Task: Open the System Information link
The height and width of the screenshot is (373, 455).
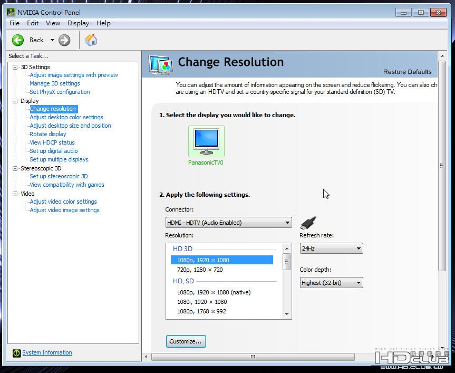Action: pos(47,352)
